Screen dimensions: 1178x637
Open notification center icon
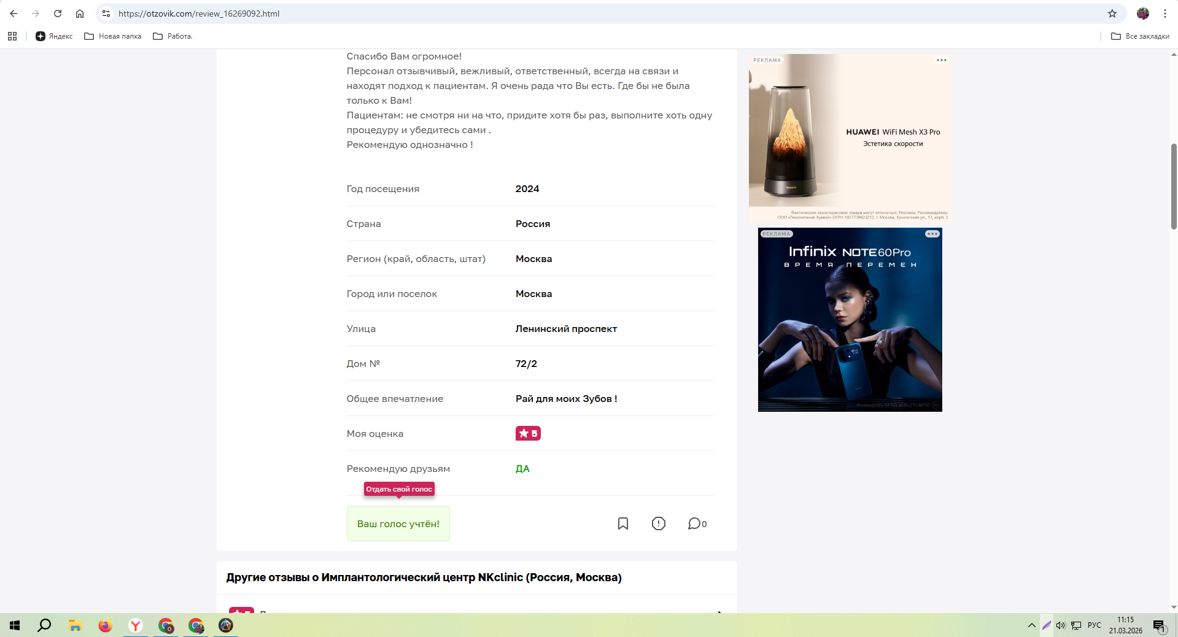[x=1160, y=625]
